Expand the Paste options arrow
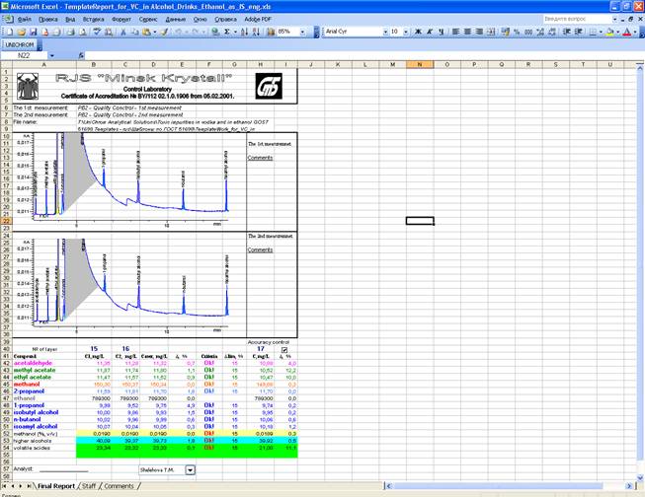This screenshot has width=645, height=497. point(155,32)
